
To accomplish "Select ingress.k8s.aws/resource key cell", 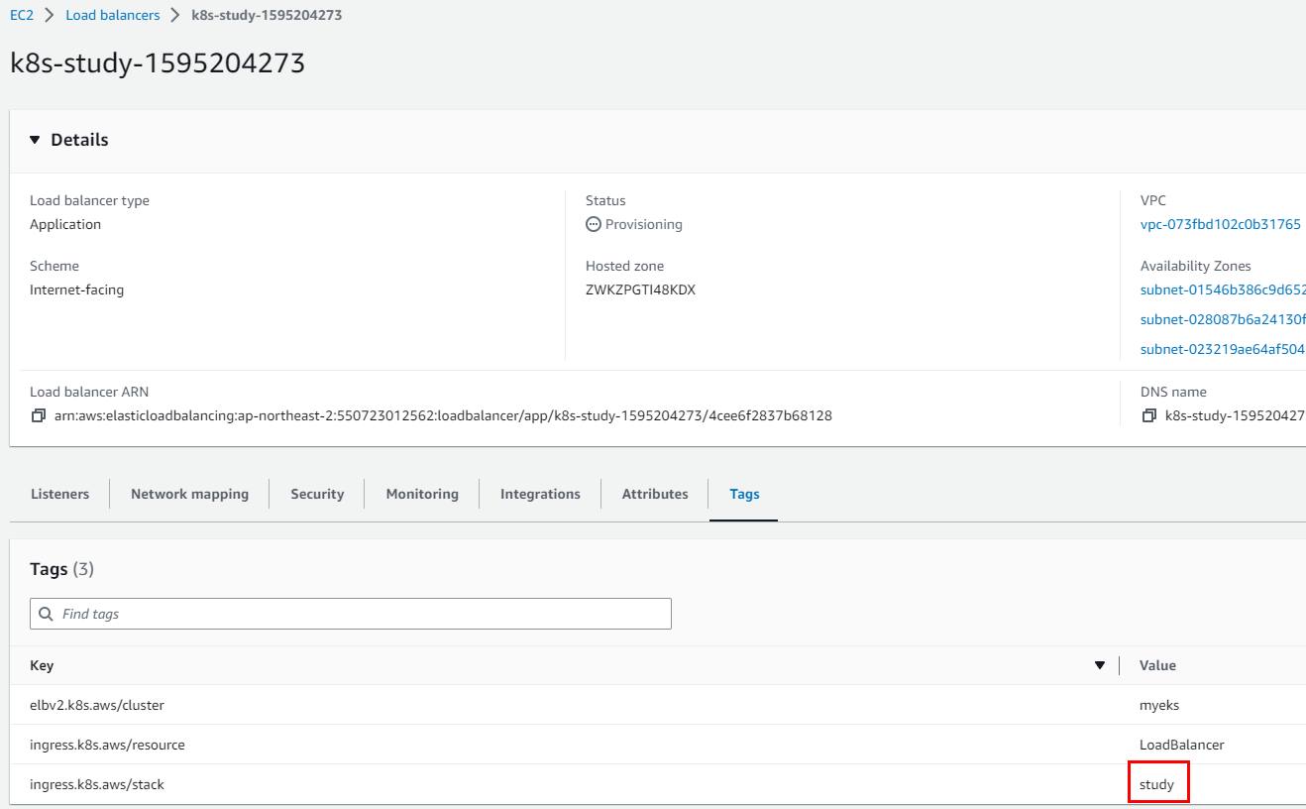I will [107, 745].
